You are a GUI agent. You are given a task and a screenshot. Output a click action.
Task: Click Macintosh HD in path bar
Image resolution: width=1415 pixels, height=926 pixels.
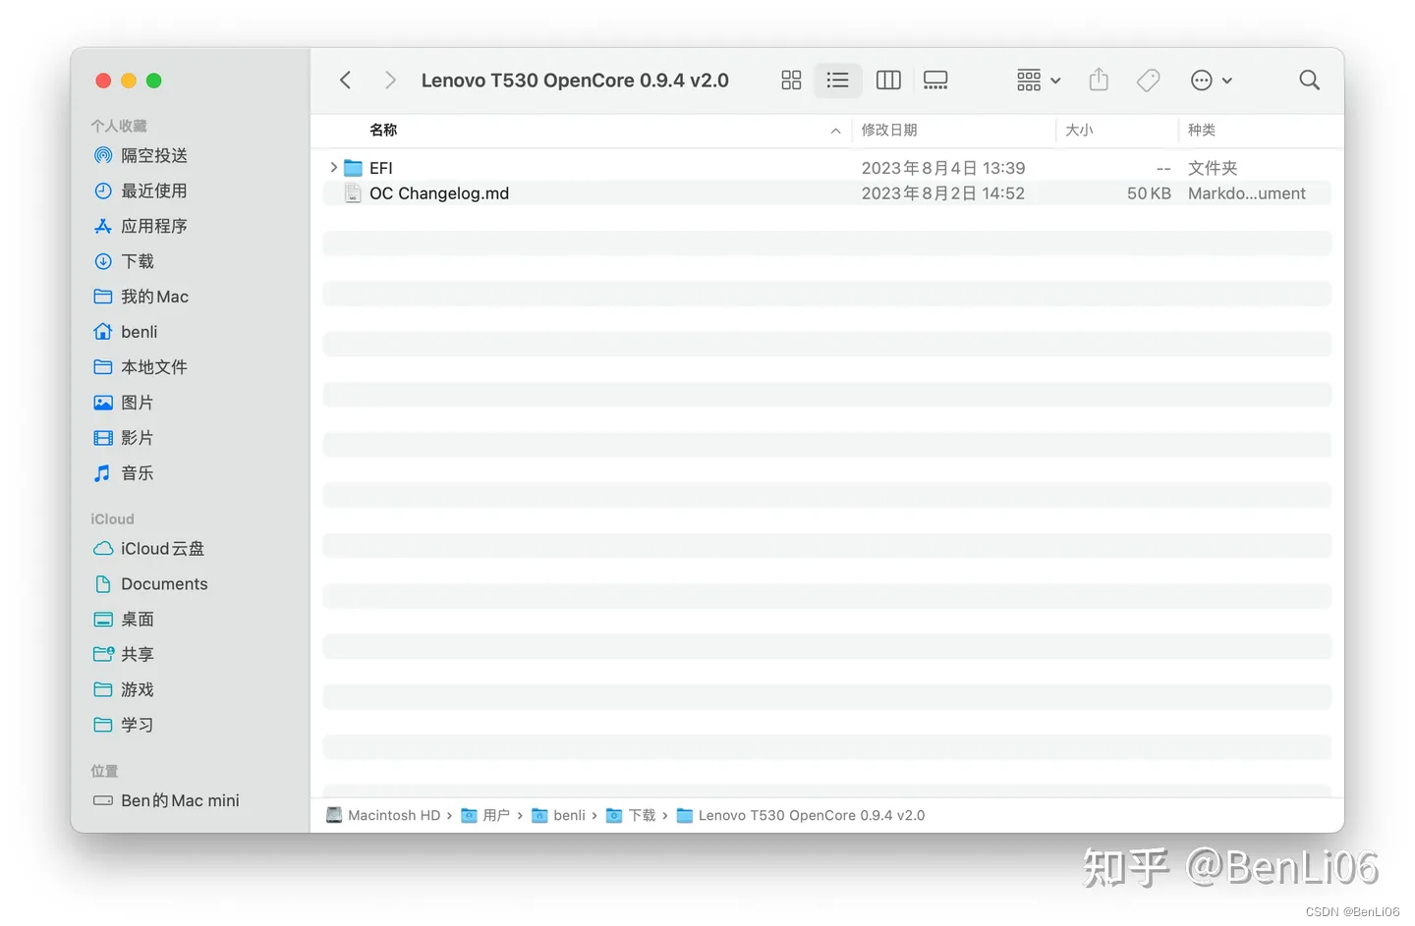coord(383,815)
